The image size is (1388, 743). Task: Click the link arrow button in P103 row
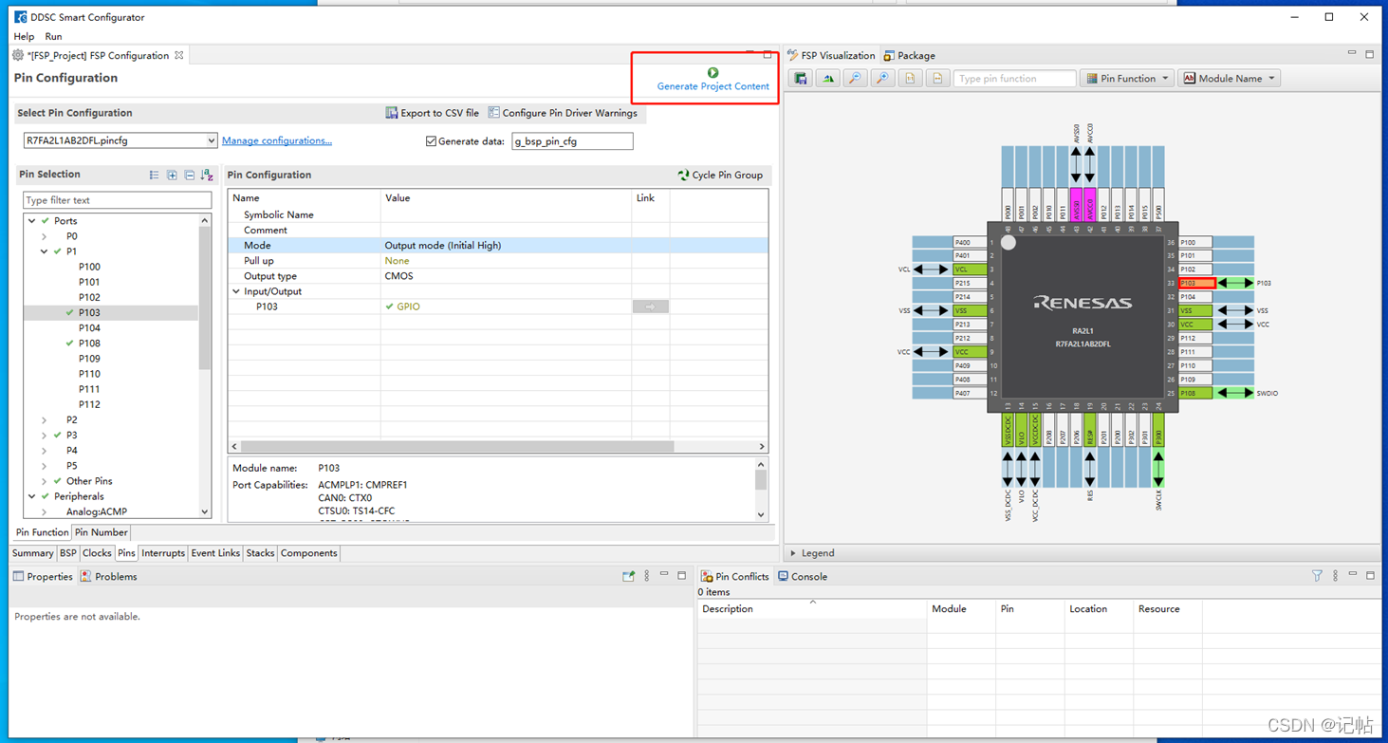(x=651, y=306)
